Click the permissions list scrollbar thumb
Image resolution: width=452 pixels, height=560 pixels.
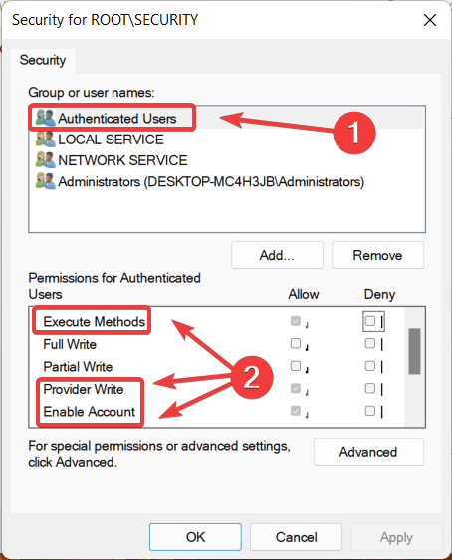point(414,351)
